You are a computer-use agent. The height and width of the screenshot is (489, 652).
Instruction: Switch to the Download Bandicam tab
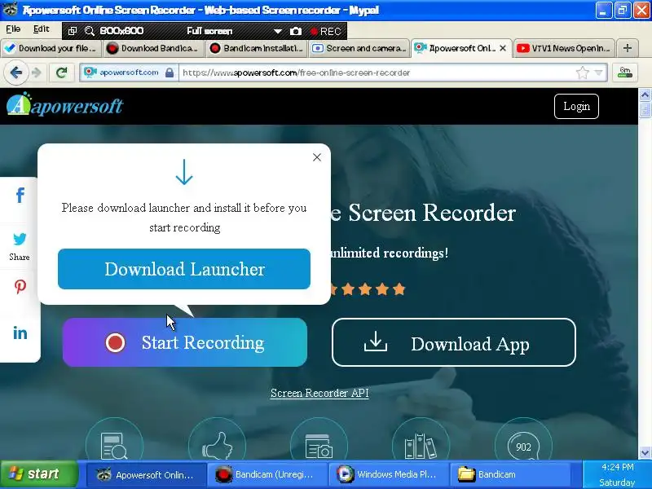click(153, 48)
